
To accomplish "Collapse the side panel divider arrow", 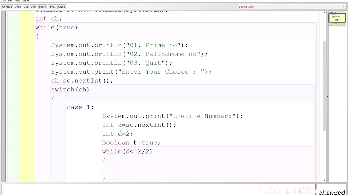I will click(327, 96).
